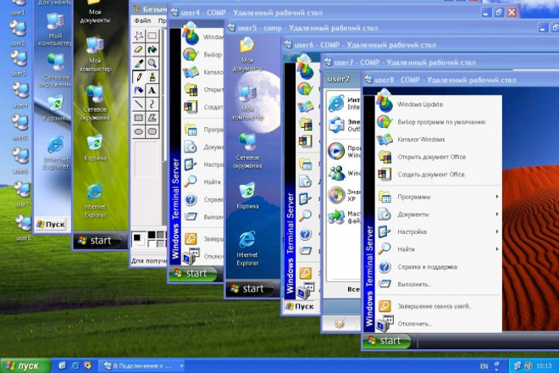559x373 pixels.
Task: Choose Выполнить... in user8 start menu
Action: point(439,284)
